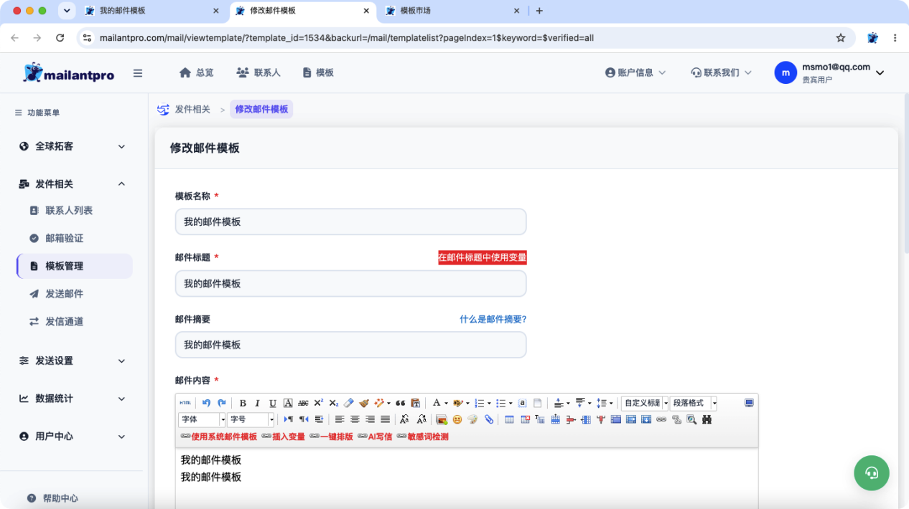Open the 段落格式 paragraph format dropdown

click(693, 403)
